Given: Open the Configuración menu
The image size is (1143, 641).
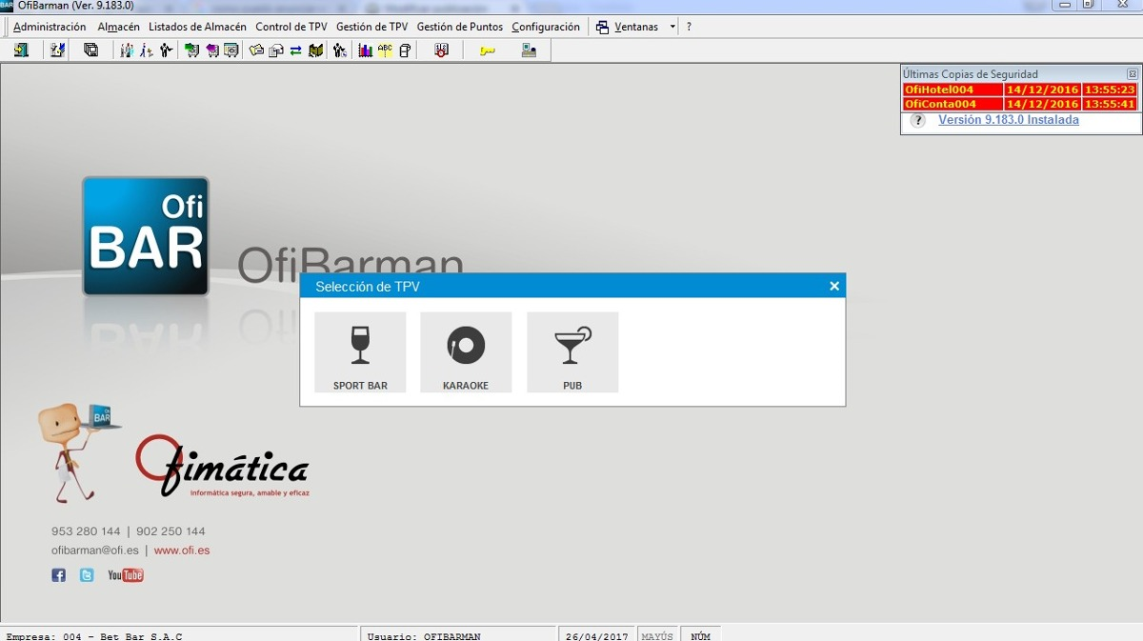Looking at the screenshot, I should point(546,27).
